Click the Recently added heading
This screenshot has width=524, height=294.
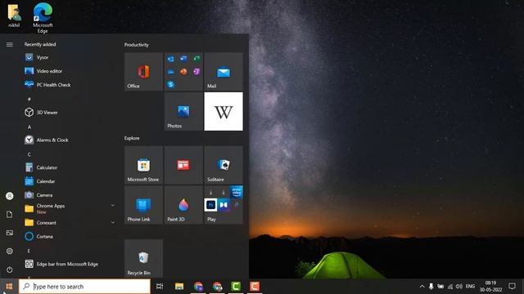tap(40, 44)
